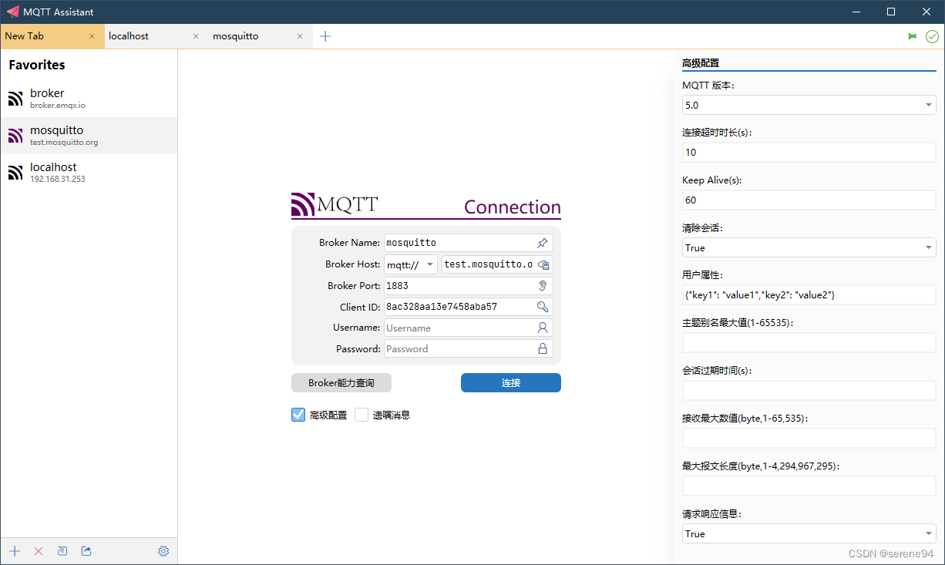
Task: Click the key icon in Client ID field
Action: (543, 307)
